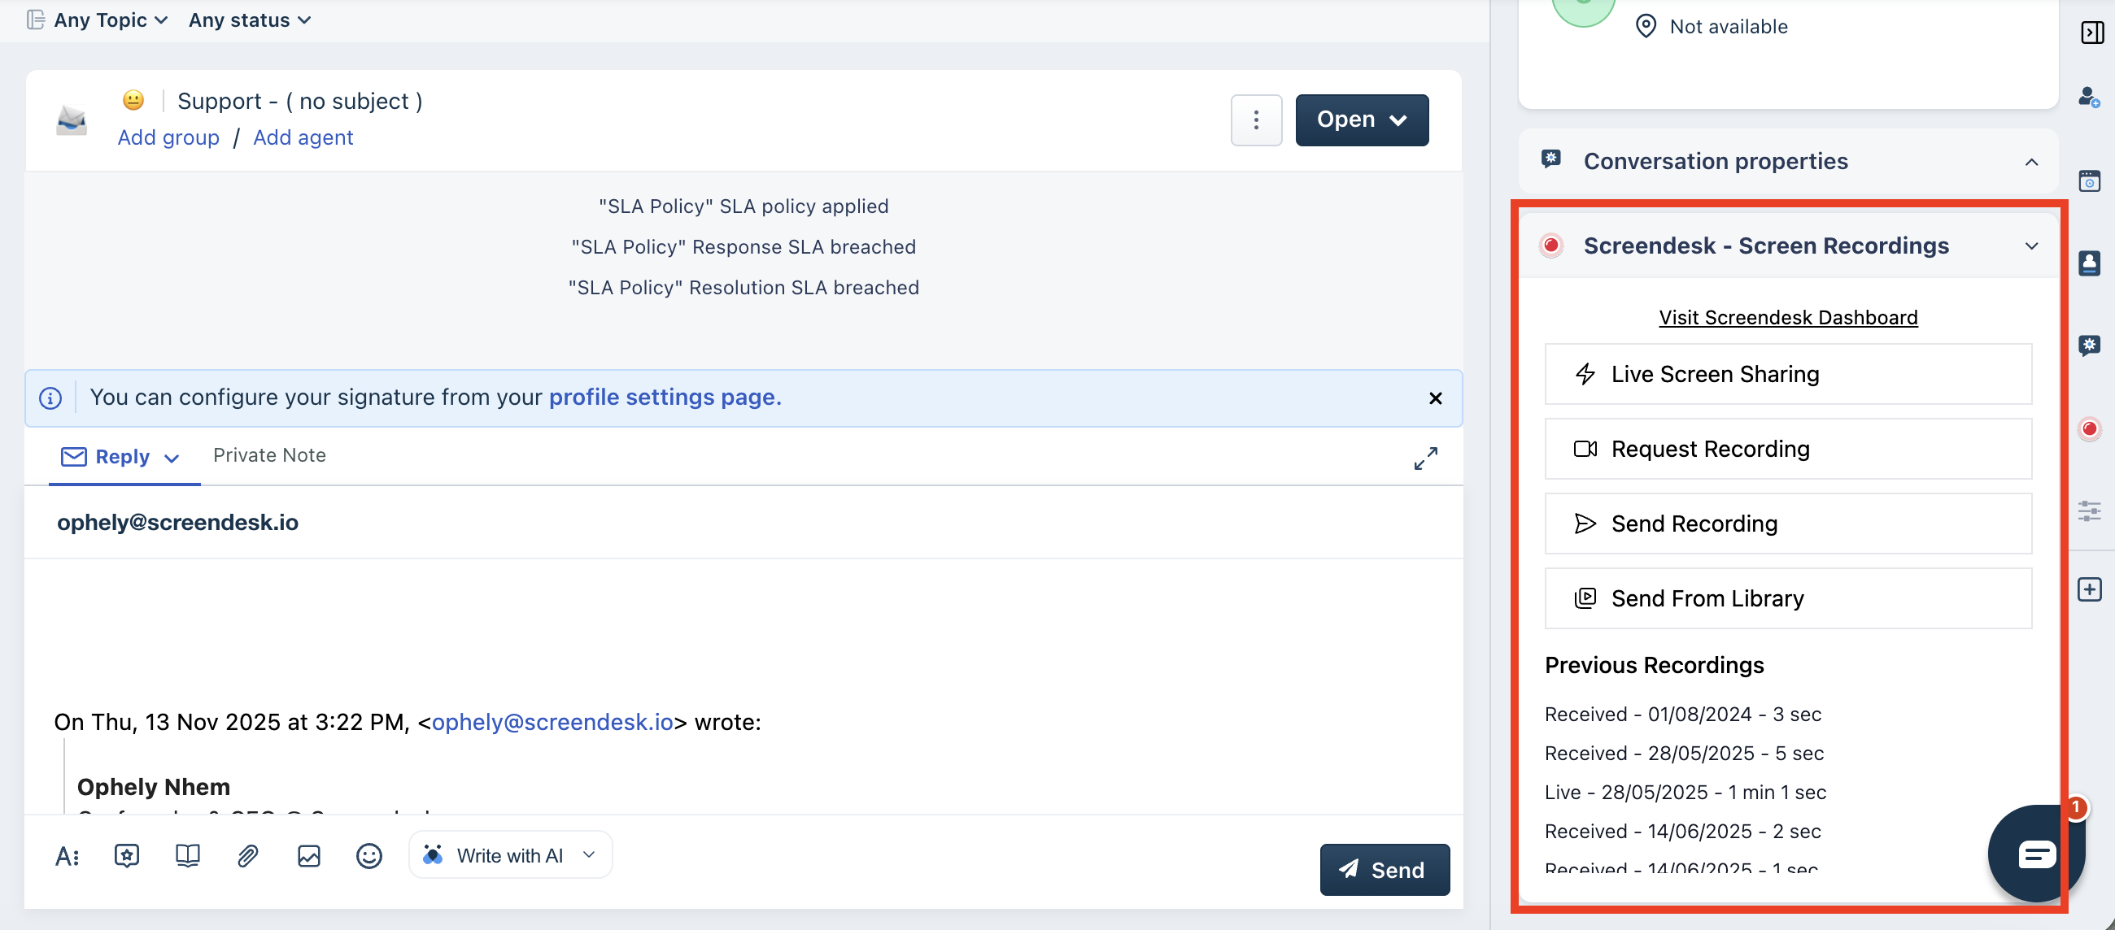
Task: Open the Visit Screendesk Dashboard link
Action: tap(1787, 317)
